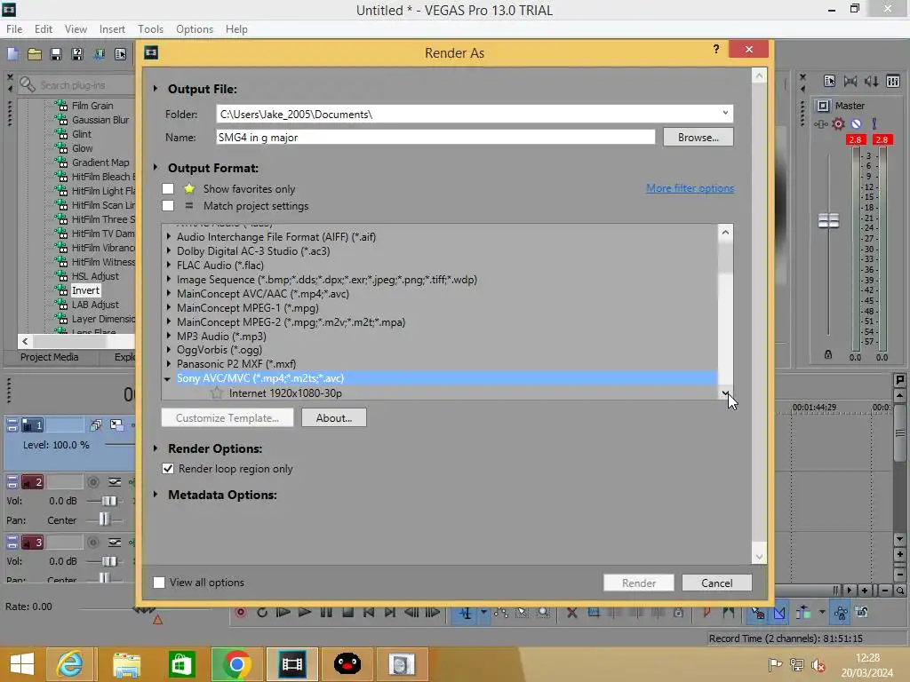Enable Match project settings checkbox
Viewport: 910px width, 682px height.
168,206
